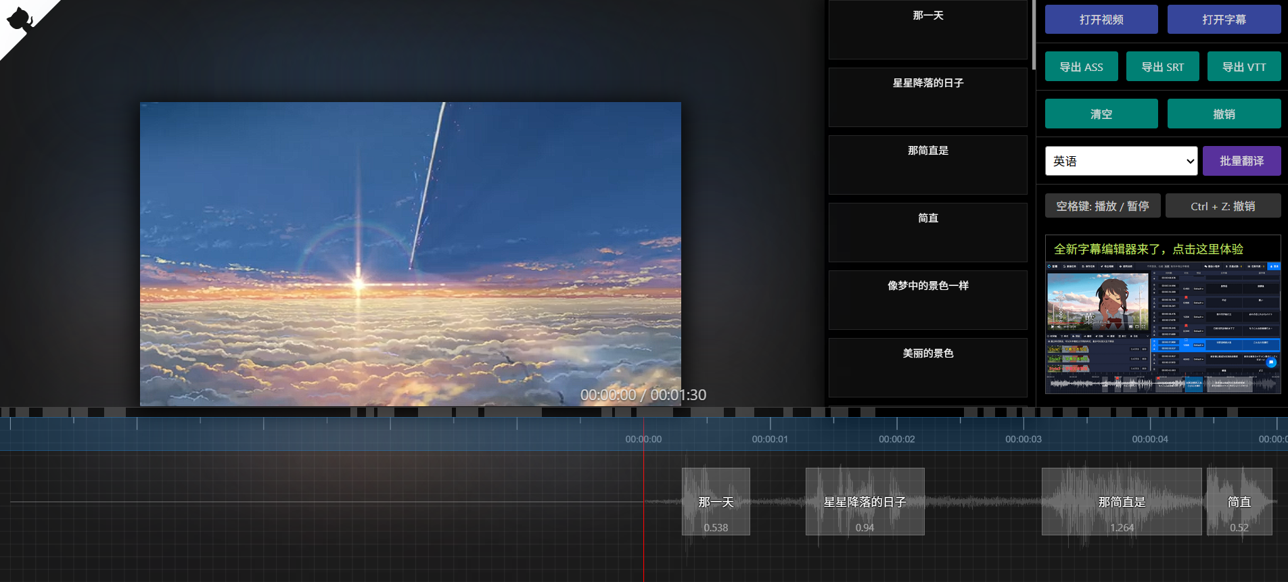Select the 星星降落的日子 subtitle text box
The width and height of the screenshot is (1288, 582).
[928, 97]
